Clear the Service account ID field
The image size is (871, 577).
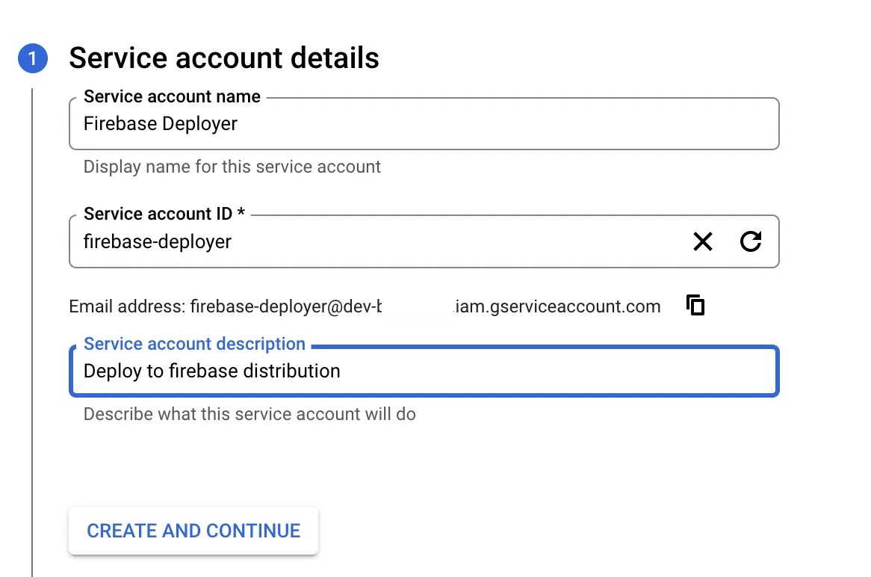(x=702, y=241)
